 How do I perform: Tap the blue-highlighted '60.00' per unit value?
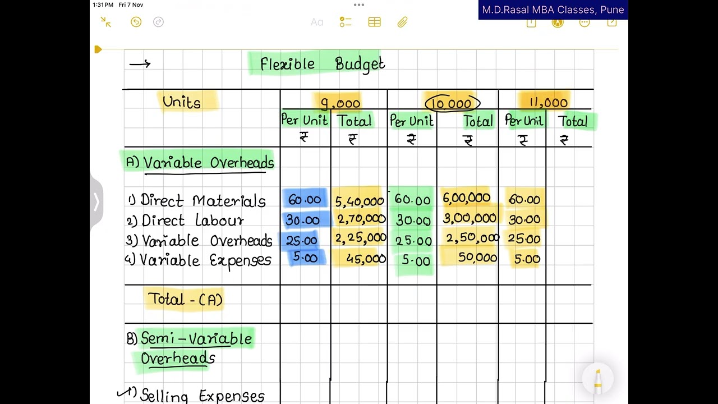tap(305, 200)
